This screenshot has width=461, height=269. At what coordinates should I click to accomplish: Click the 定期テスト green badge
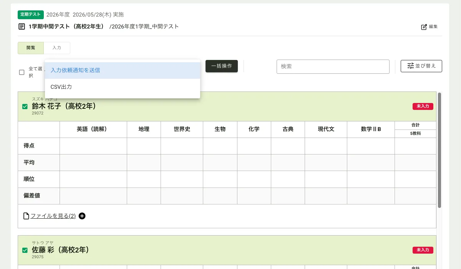tap(30, 15)
